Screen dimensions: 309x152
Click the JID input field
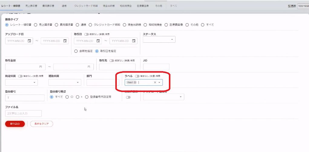pos(156,67)
